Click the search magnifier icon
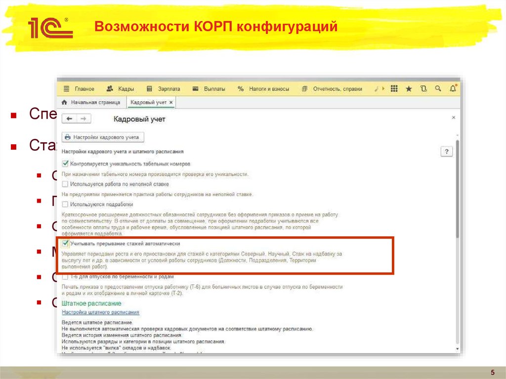The image size is (506, 379). [x=438, y=88]
